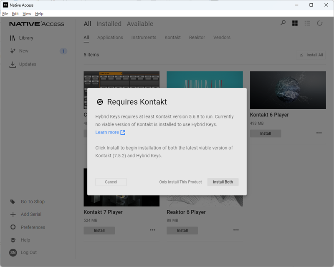
Task: Choose Only Install This Product
Action: pos(180,182)
